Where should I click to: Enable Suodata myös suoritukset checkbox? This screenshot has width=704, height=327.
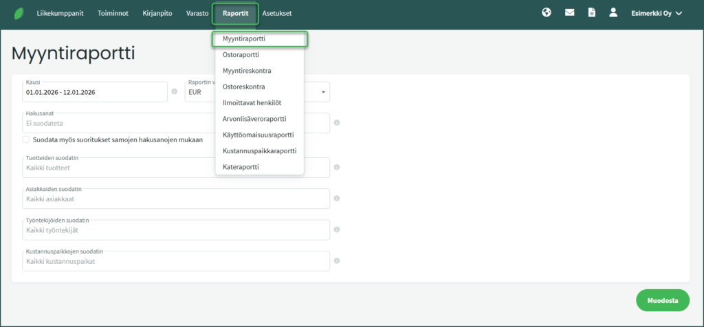tap(26, 139)
